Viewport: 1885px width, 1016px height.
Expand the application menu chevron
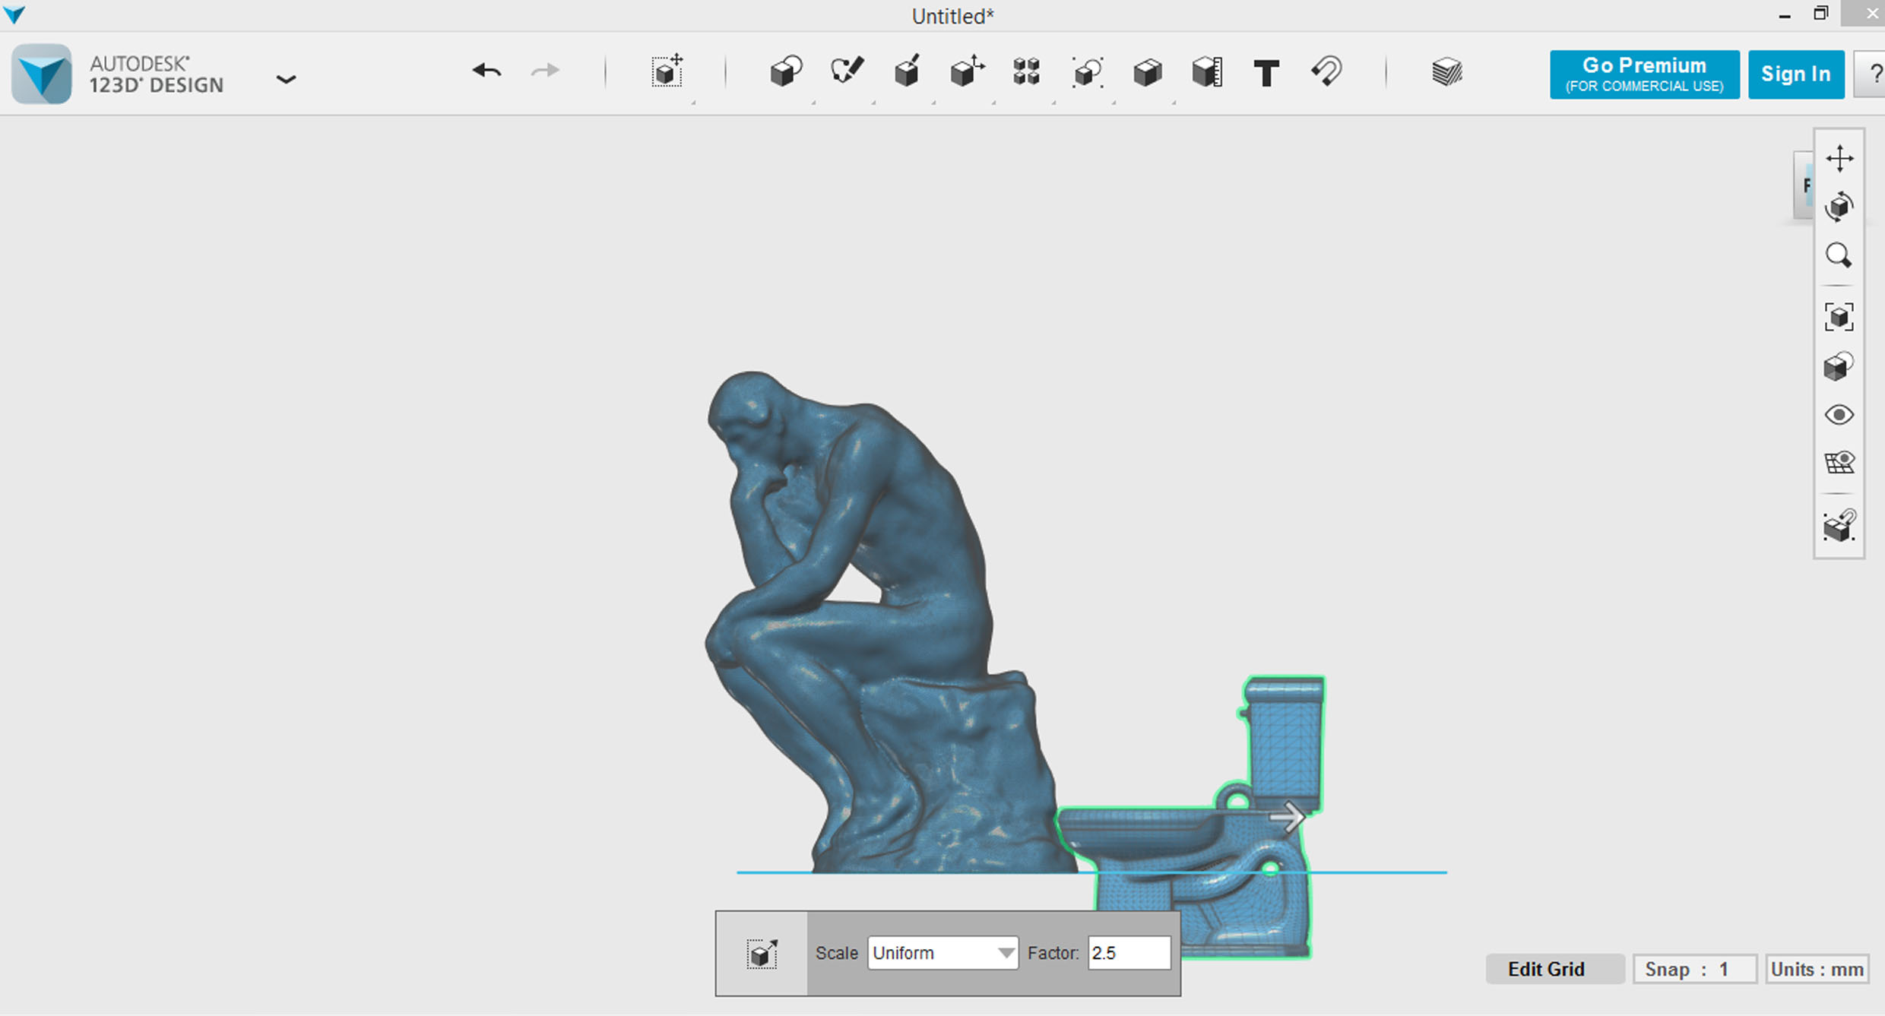click(x=286, y=79)
